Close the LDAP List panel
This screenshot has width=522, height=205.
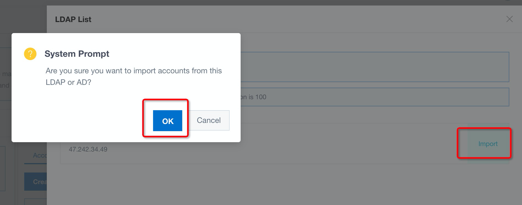(509, 19)
